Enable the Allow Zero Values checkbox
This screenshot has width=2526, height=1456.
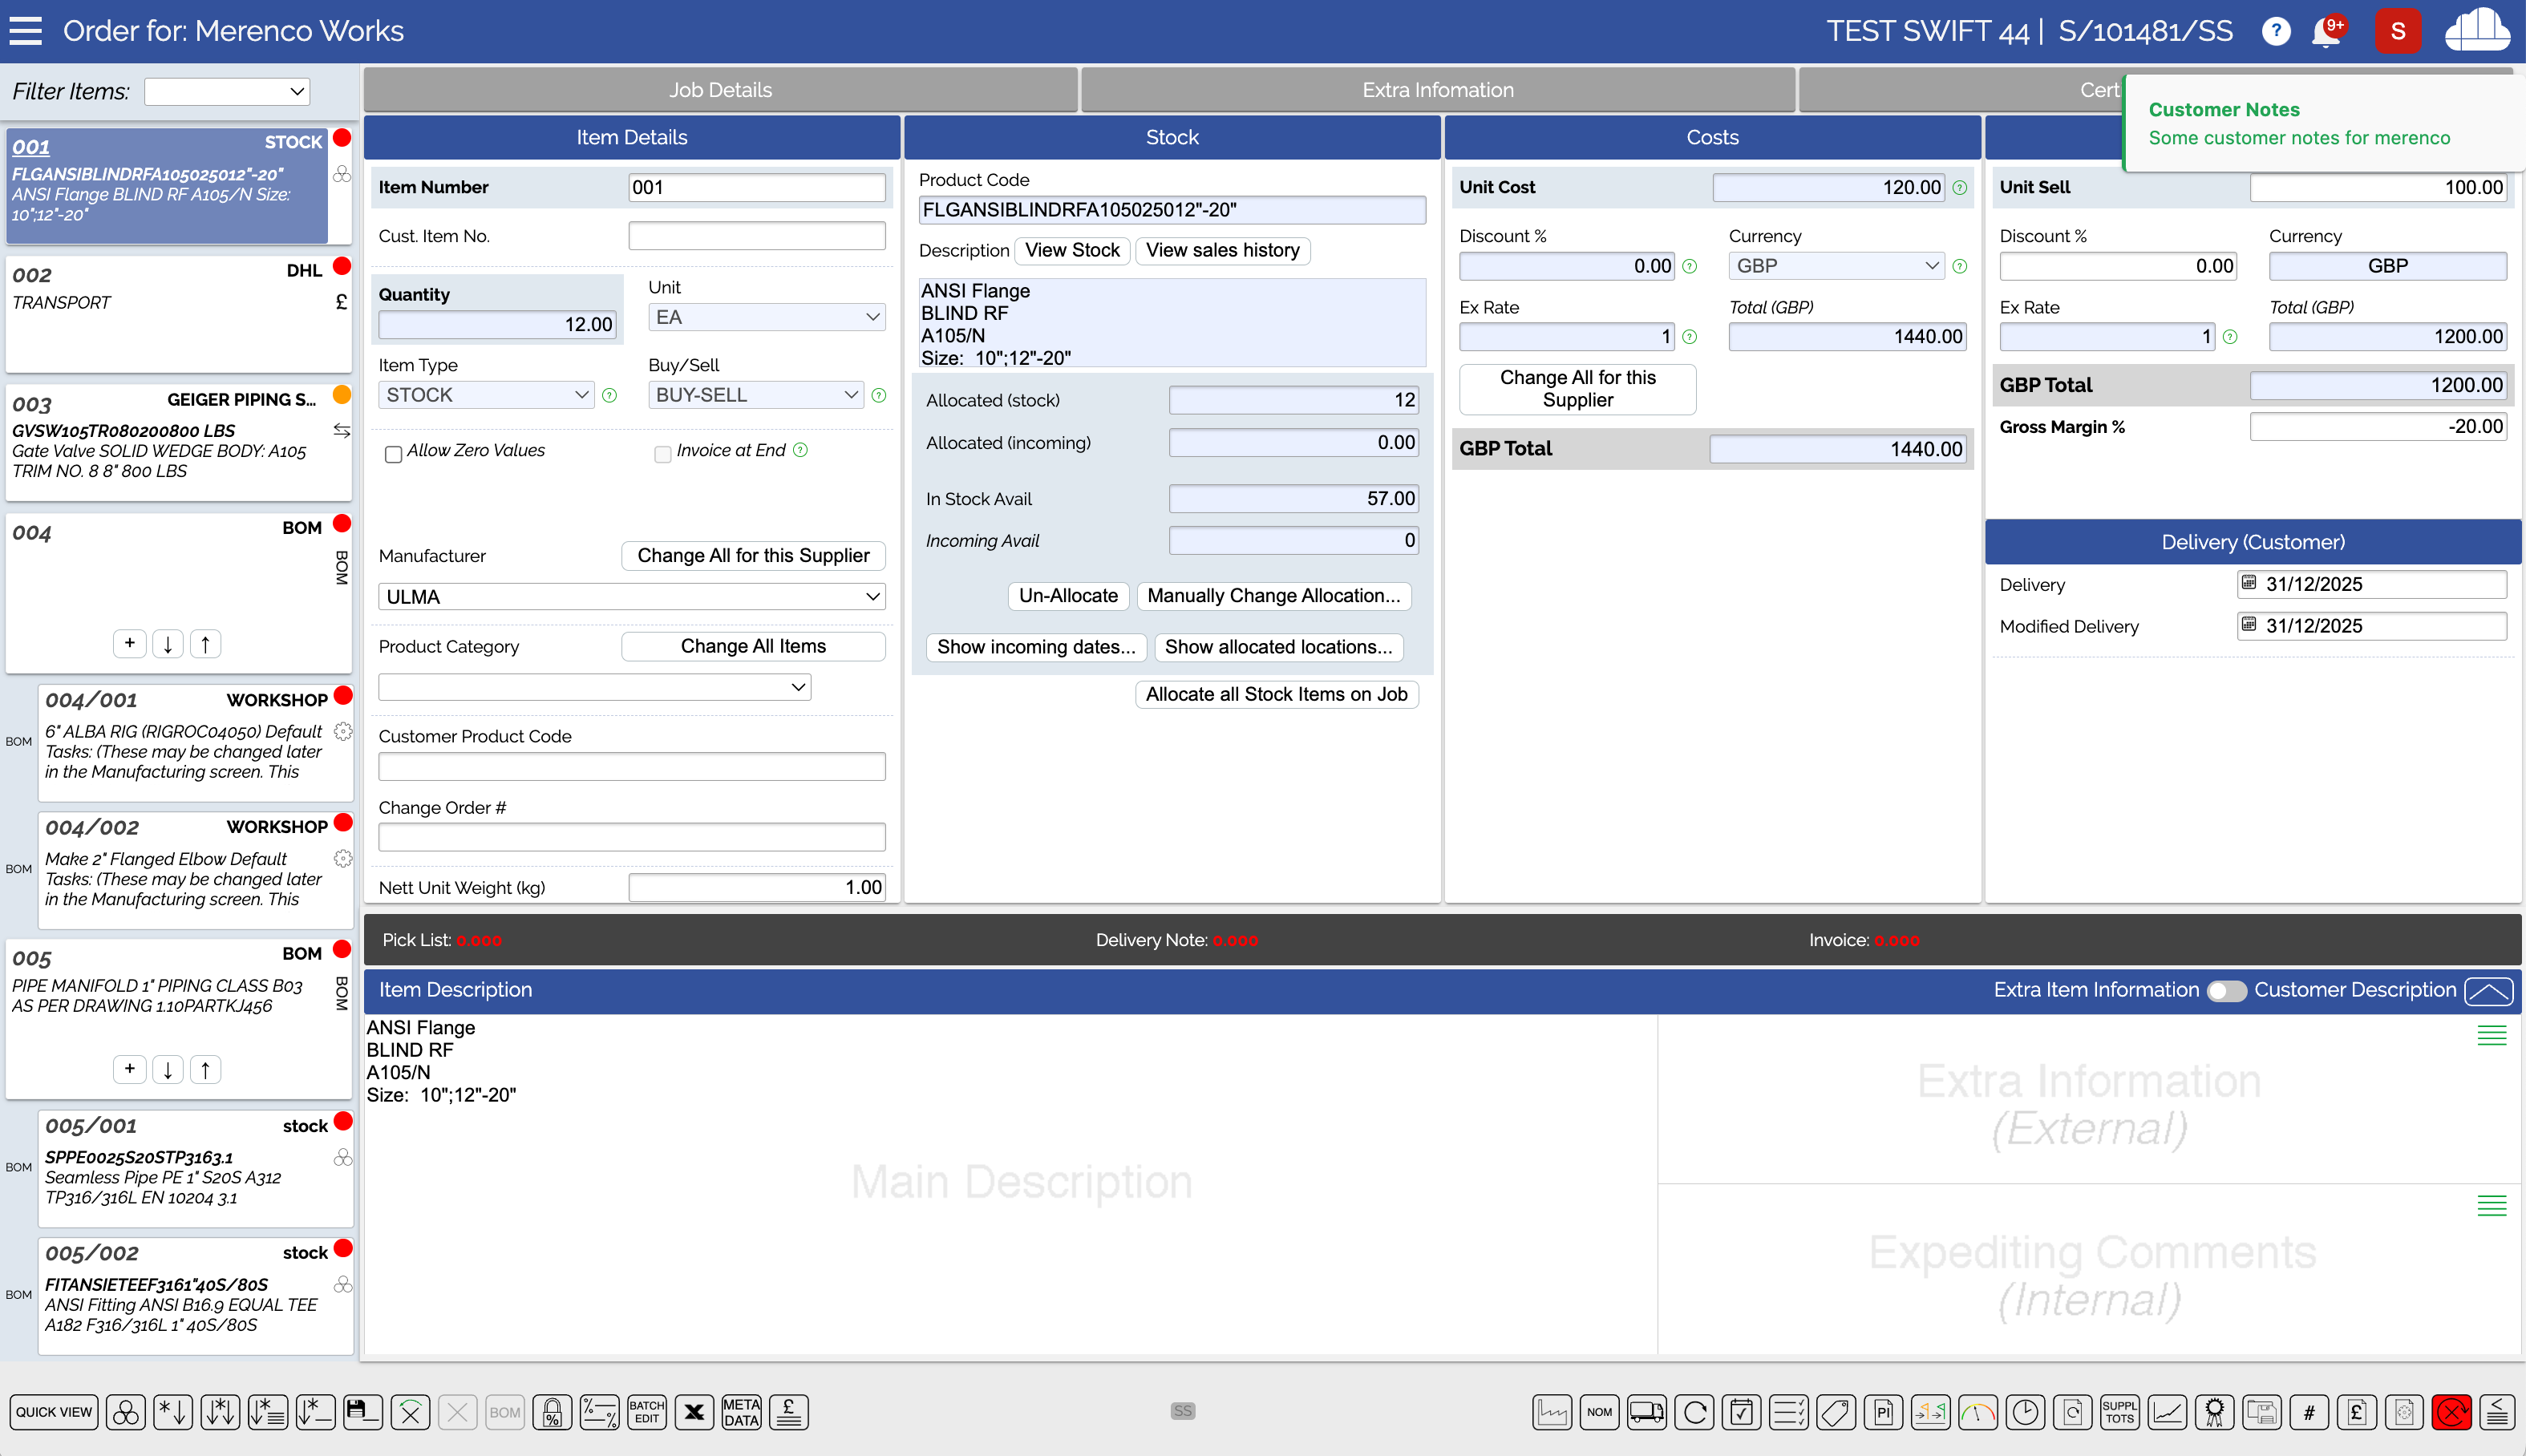tap(394, 454)
